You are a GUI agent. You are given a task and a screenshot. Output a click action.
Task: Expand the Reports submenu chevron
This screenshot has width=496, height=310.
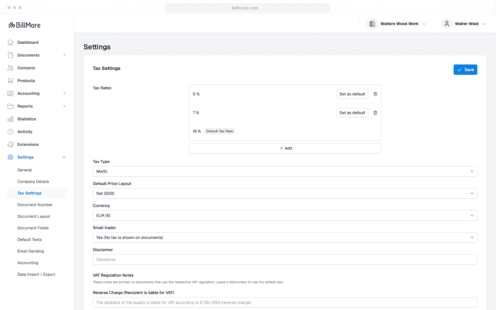pyautogui.click(x=64, y=106)
